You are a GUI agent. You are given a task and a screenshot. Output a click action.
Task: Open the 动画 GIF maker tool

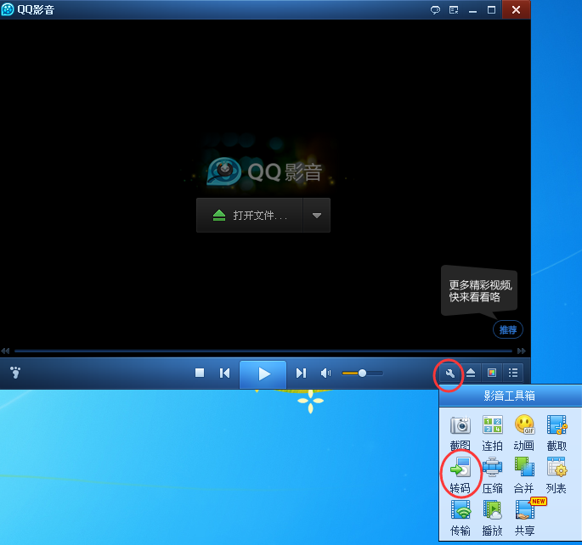point(524,434)
